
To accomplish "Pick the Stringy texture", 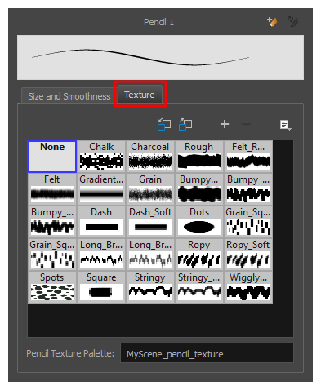I will [150, 287].
